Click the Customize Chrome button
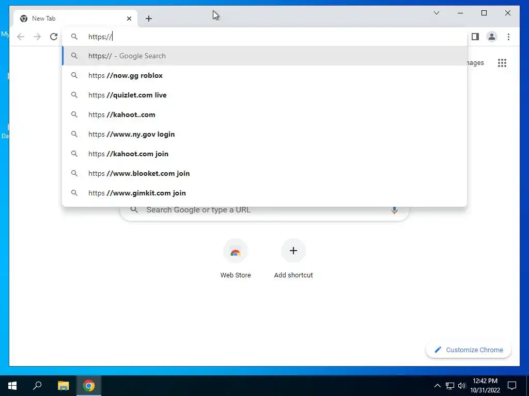529x396 pixels. [469, 350]
